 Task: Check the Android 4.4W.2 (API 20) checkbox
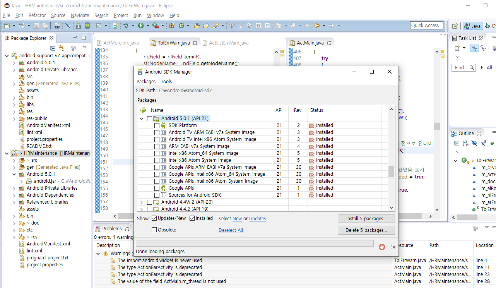(x=149, y=202)
